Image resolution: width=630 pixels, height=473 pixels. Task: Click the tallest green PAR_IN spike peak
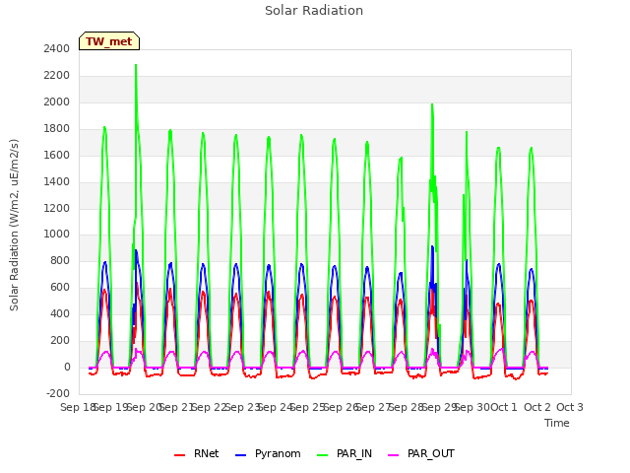click(x=136, y=65)
